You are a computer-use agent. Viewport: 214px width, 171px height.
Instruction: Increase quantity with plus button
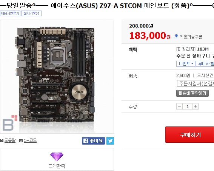click(195, 106)
